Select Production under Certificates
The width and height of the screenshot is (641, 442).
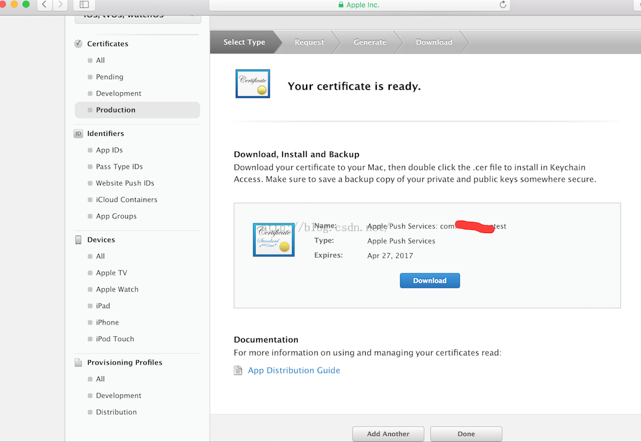[x=116, y=110]
